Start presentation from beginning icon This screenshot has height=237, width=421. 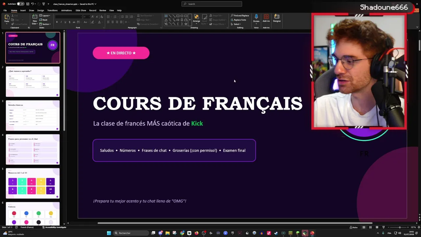pos(43,4)
